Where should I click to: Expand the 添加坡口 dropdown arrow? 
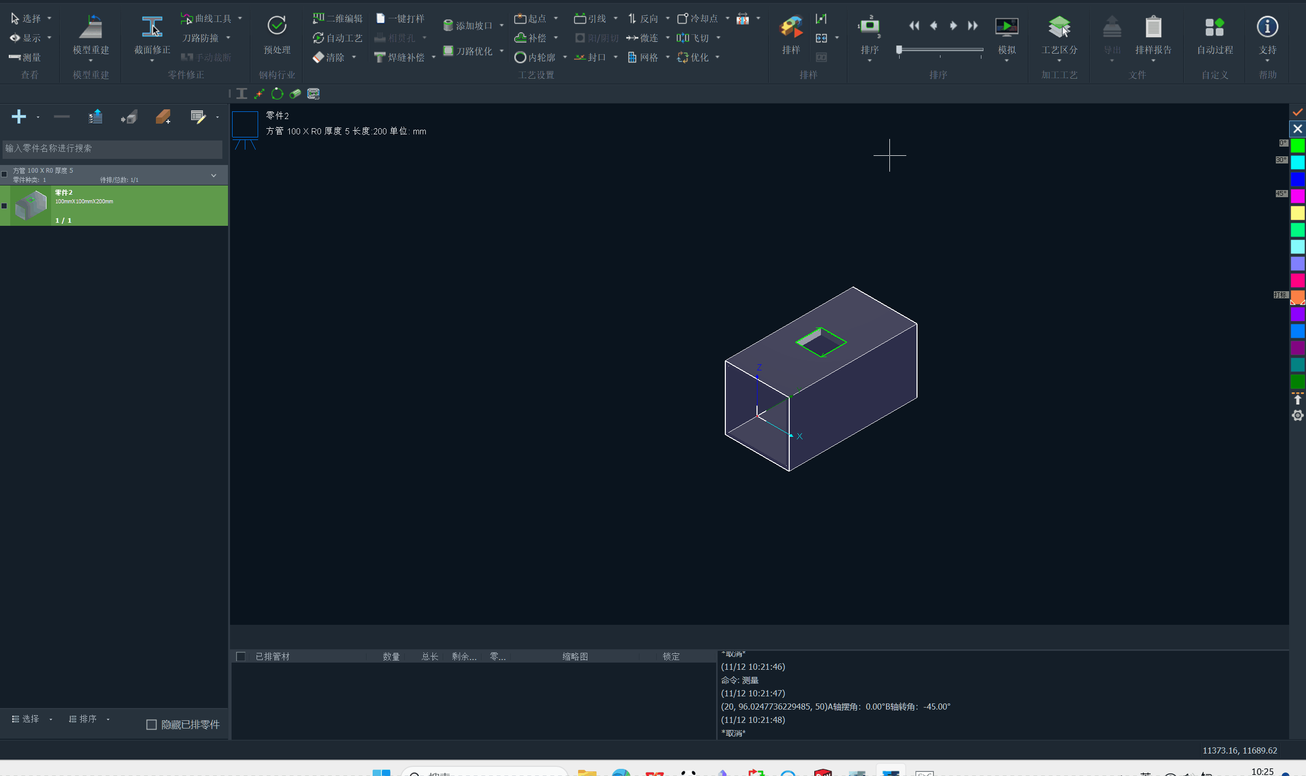(x=501, y=25)
